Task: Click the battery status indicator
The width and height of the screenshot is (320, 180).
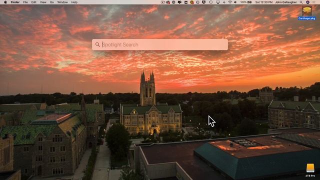Action: pyautogui.click(x=246, y=2)
